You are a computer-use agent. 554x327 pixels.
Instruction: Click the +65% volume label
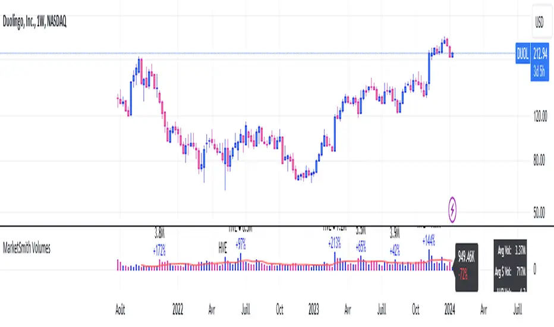click(361, 246)
